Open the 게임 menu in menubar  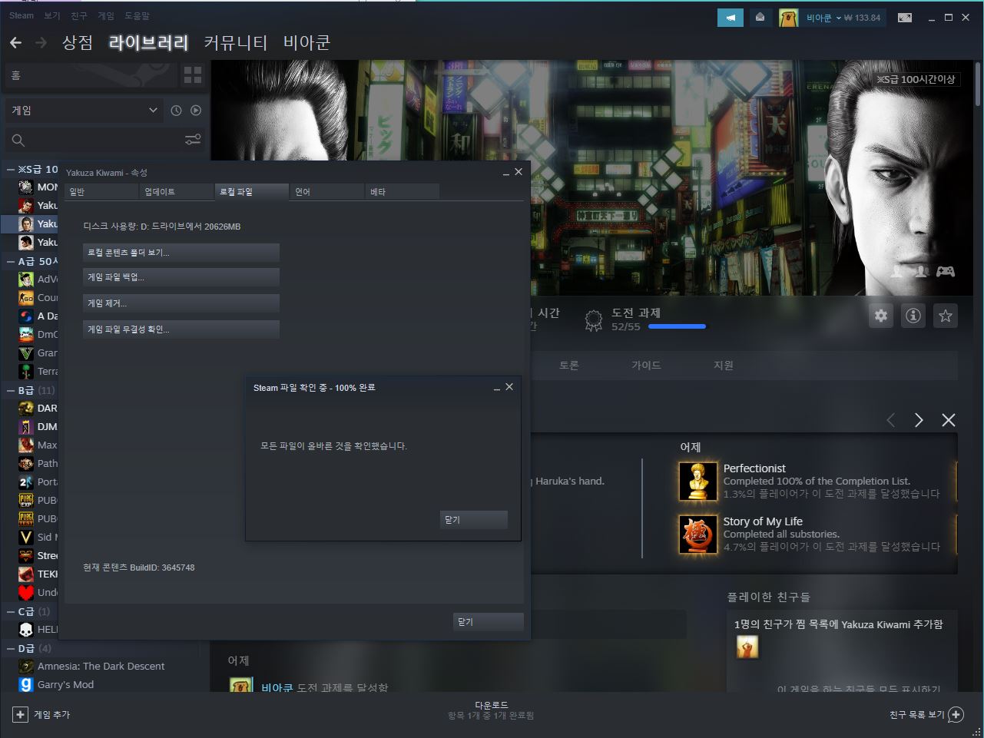[105, 15]
